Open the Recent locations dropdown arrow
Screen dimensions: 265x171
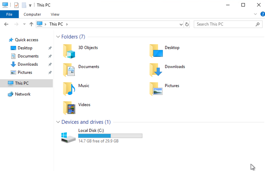click(24, 24)
